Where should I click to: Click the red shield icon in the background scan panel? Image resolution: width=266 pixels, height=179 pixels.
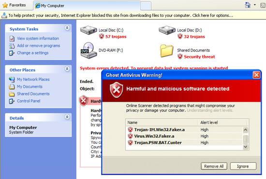pyautogui.click(x=84, y=101)
